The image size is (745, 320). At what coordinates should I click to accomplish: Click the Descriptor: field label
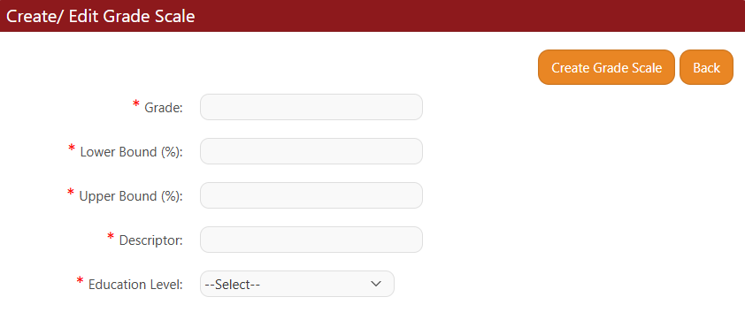point(151,240)
